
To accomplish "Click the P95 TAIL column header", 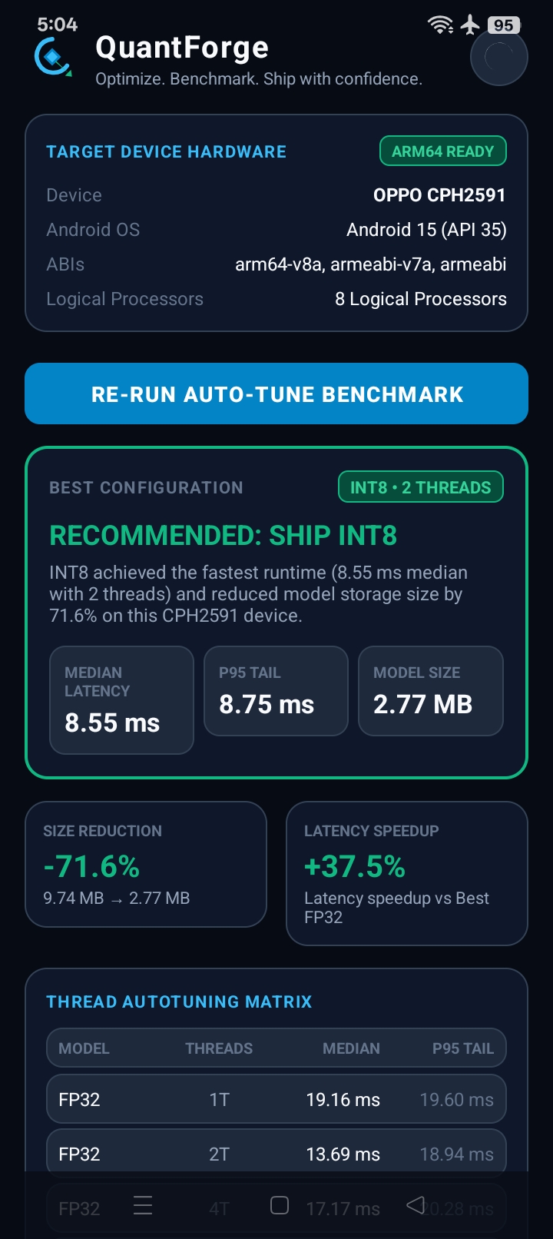I will tap(463, 1048).
